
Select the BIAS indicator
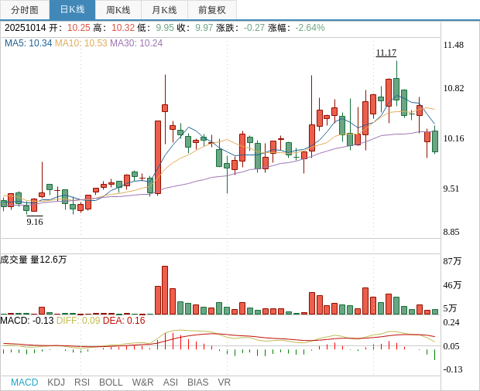(x=197, y=382)
